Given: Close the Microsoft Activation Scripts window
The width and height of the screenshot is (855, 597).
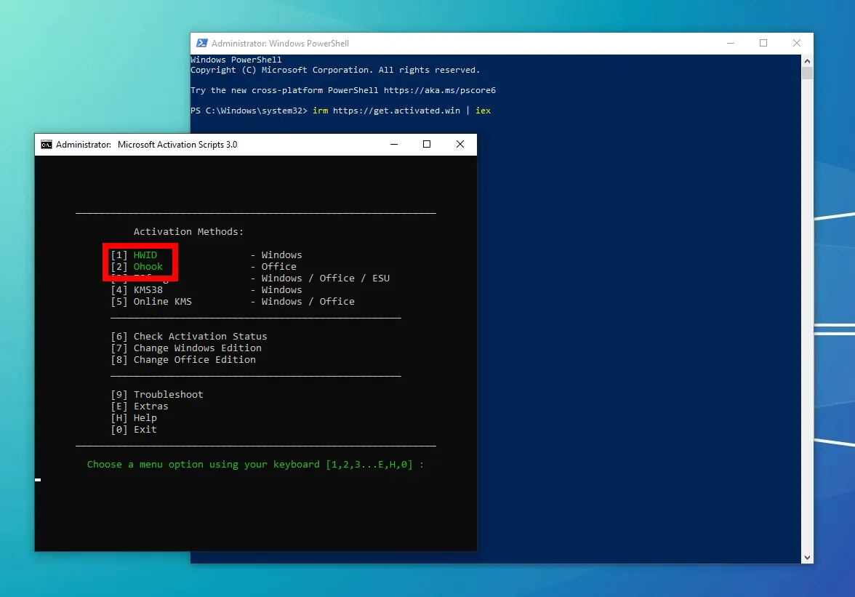Looking at the screenshot, I should pos(460,145).
